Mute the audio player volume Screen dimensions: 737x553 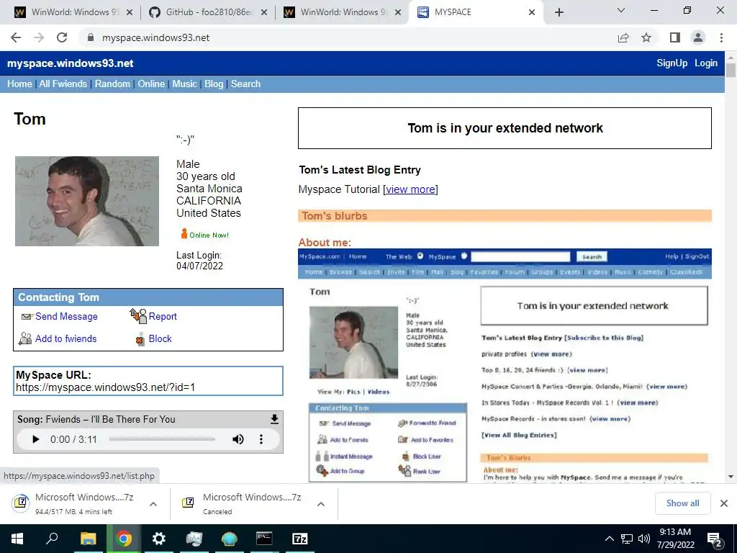coord(238,439)
